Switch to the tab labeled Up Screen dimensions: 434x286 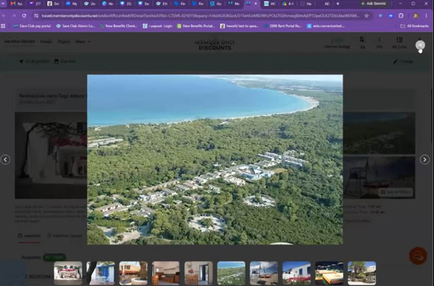tap(90, 4)
